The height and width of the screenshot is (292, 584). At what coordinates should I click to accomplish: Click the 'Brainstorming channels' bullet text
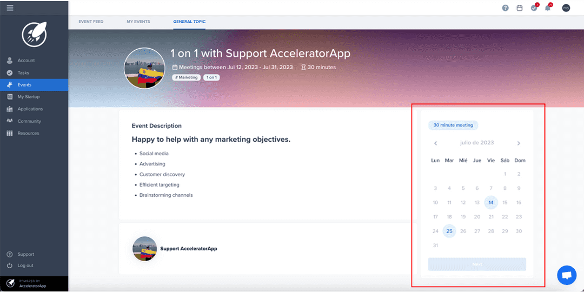click(166, 195)
